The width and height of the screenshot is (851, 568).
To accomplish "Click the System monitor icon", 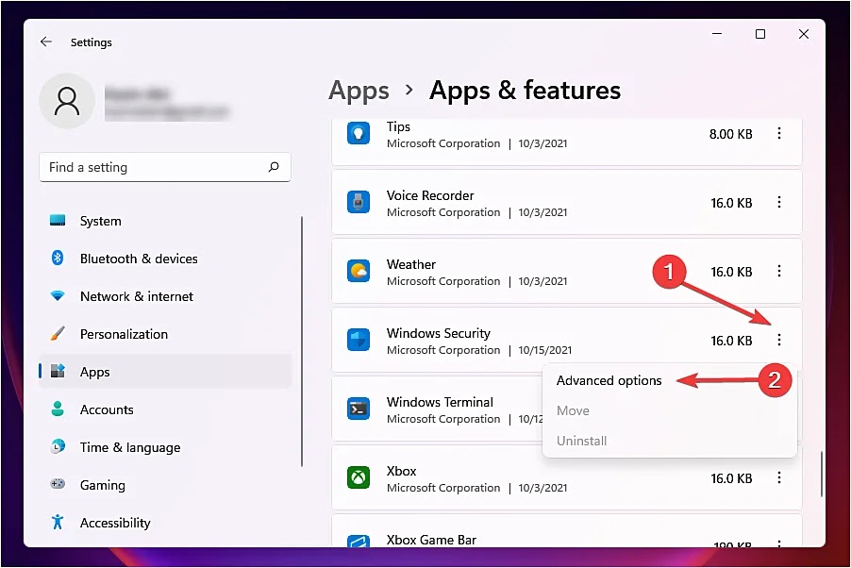I will click(x=58, y=221).
